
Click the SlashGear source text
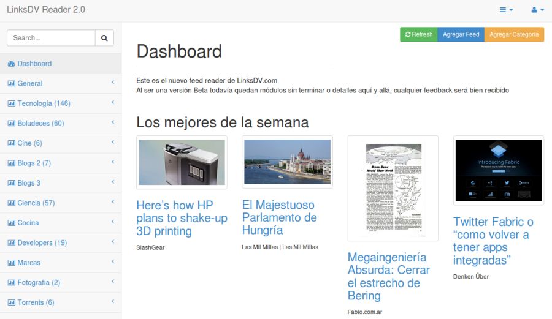coord(150,248)
